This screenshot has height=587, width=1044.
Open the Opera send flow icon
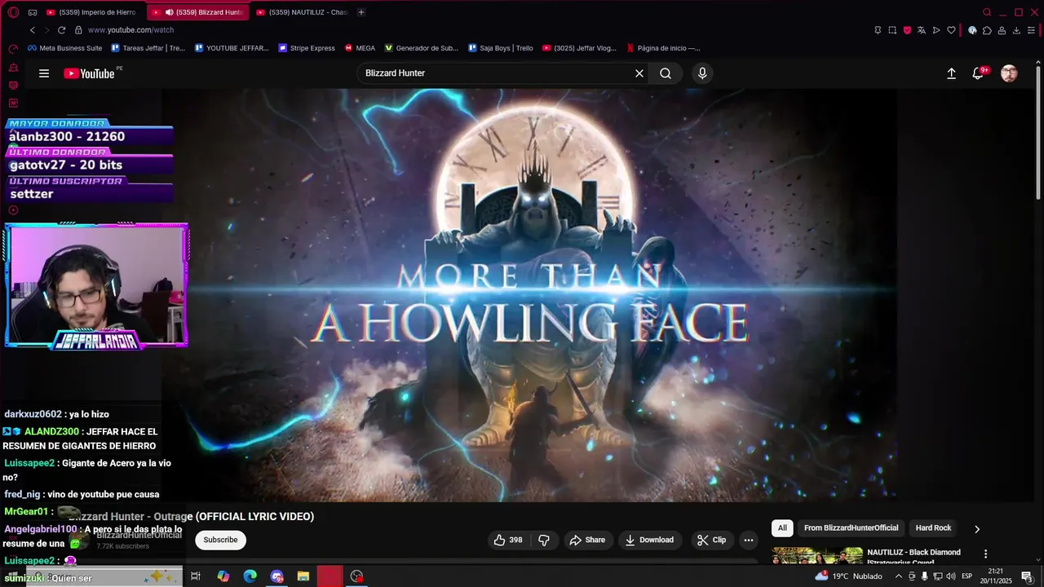pos(936,30)
